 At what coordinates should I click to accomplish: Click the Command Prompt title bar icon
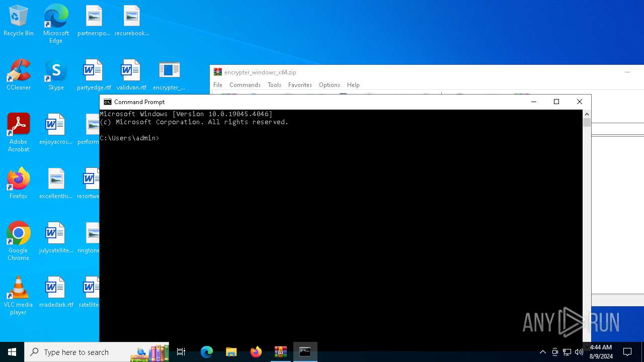point(107,102)
